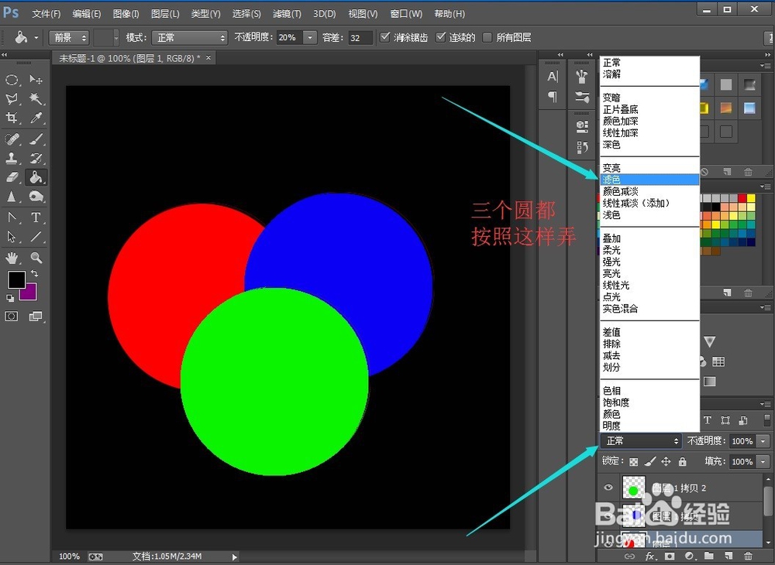Select the Direct Selection arrow tool
Viewport: 775px width, 565px height.
pyautogui.click(x=12, y=237)
